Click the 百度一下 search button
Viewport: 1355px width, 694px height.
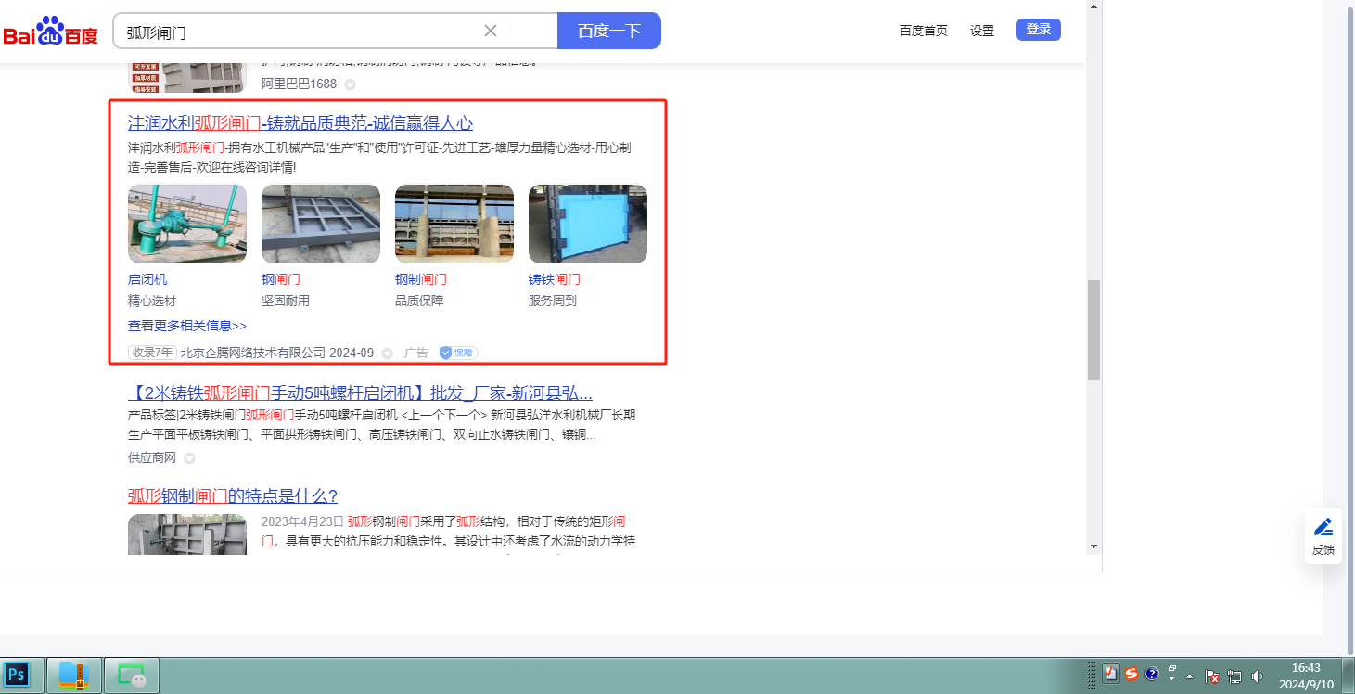tap(609, 31)
